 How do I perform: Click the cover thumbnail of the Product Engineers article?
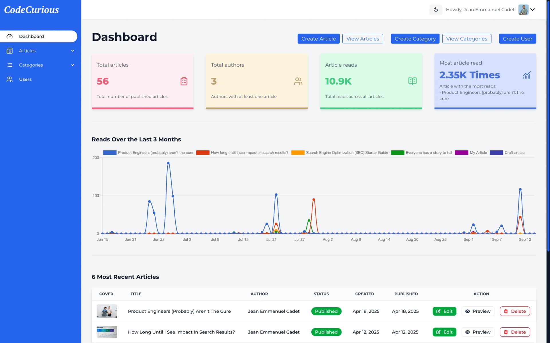tap(107, 311)
